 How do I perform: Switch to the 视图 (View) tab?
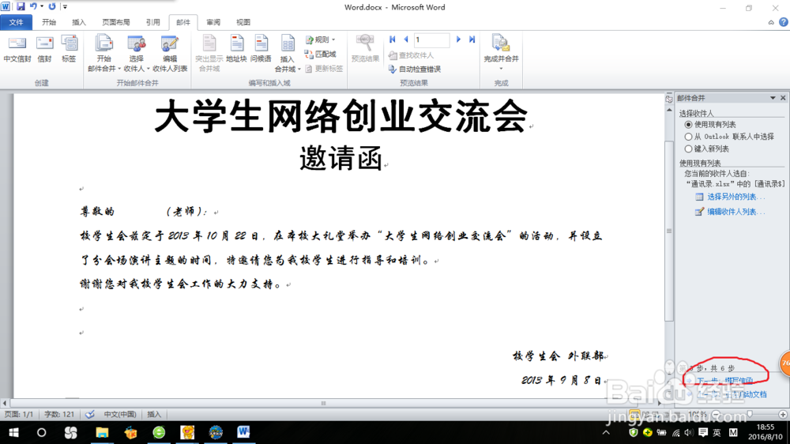243,22
